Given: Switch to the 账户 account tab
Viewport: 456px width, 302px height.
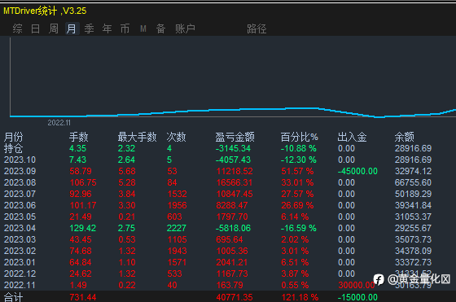Looking at the screenshot, I should click(x=185, y=28).
